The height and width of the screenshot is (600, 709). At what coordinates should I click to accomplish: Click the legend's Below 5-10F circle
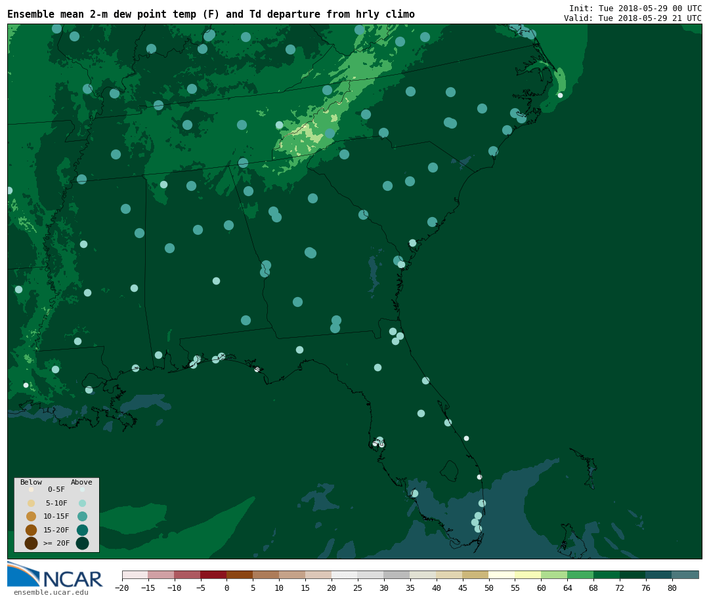[x=31, y=503]
